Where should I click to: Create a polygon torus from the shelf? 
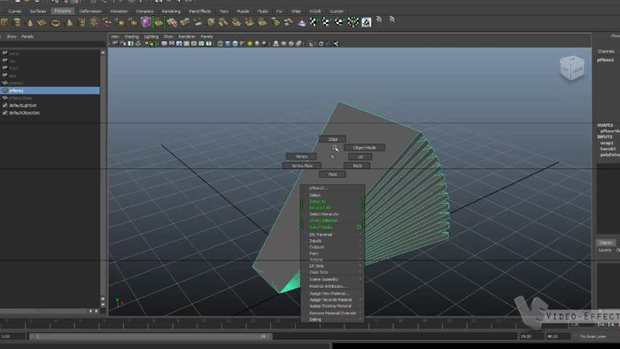(x=56, y=22)
